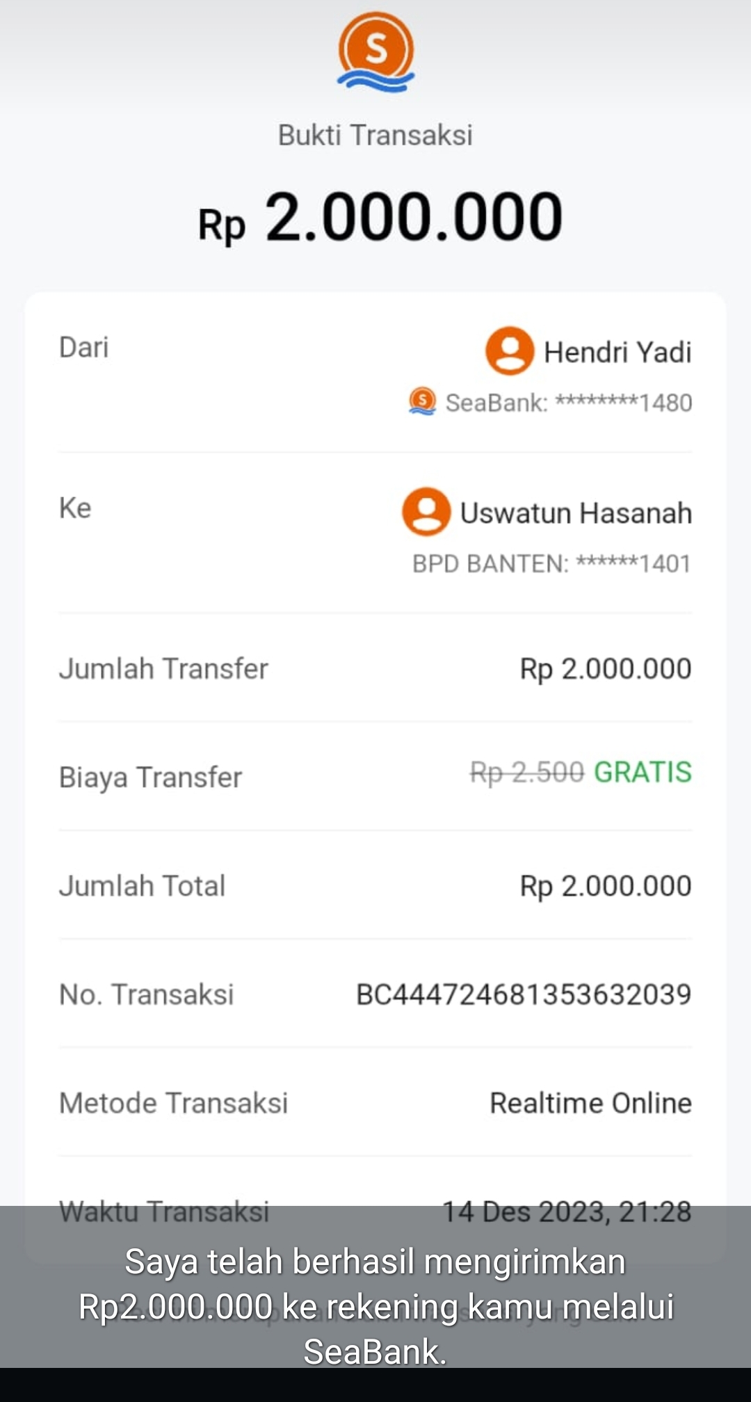This screenshot has height=1402, width=751.
Task: Tap the Jumlah Transfer value
Action: 605,669
